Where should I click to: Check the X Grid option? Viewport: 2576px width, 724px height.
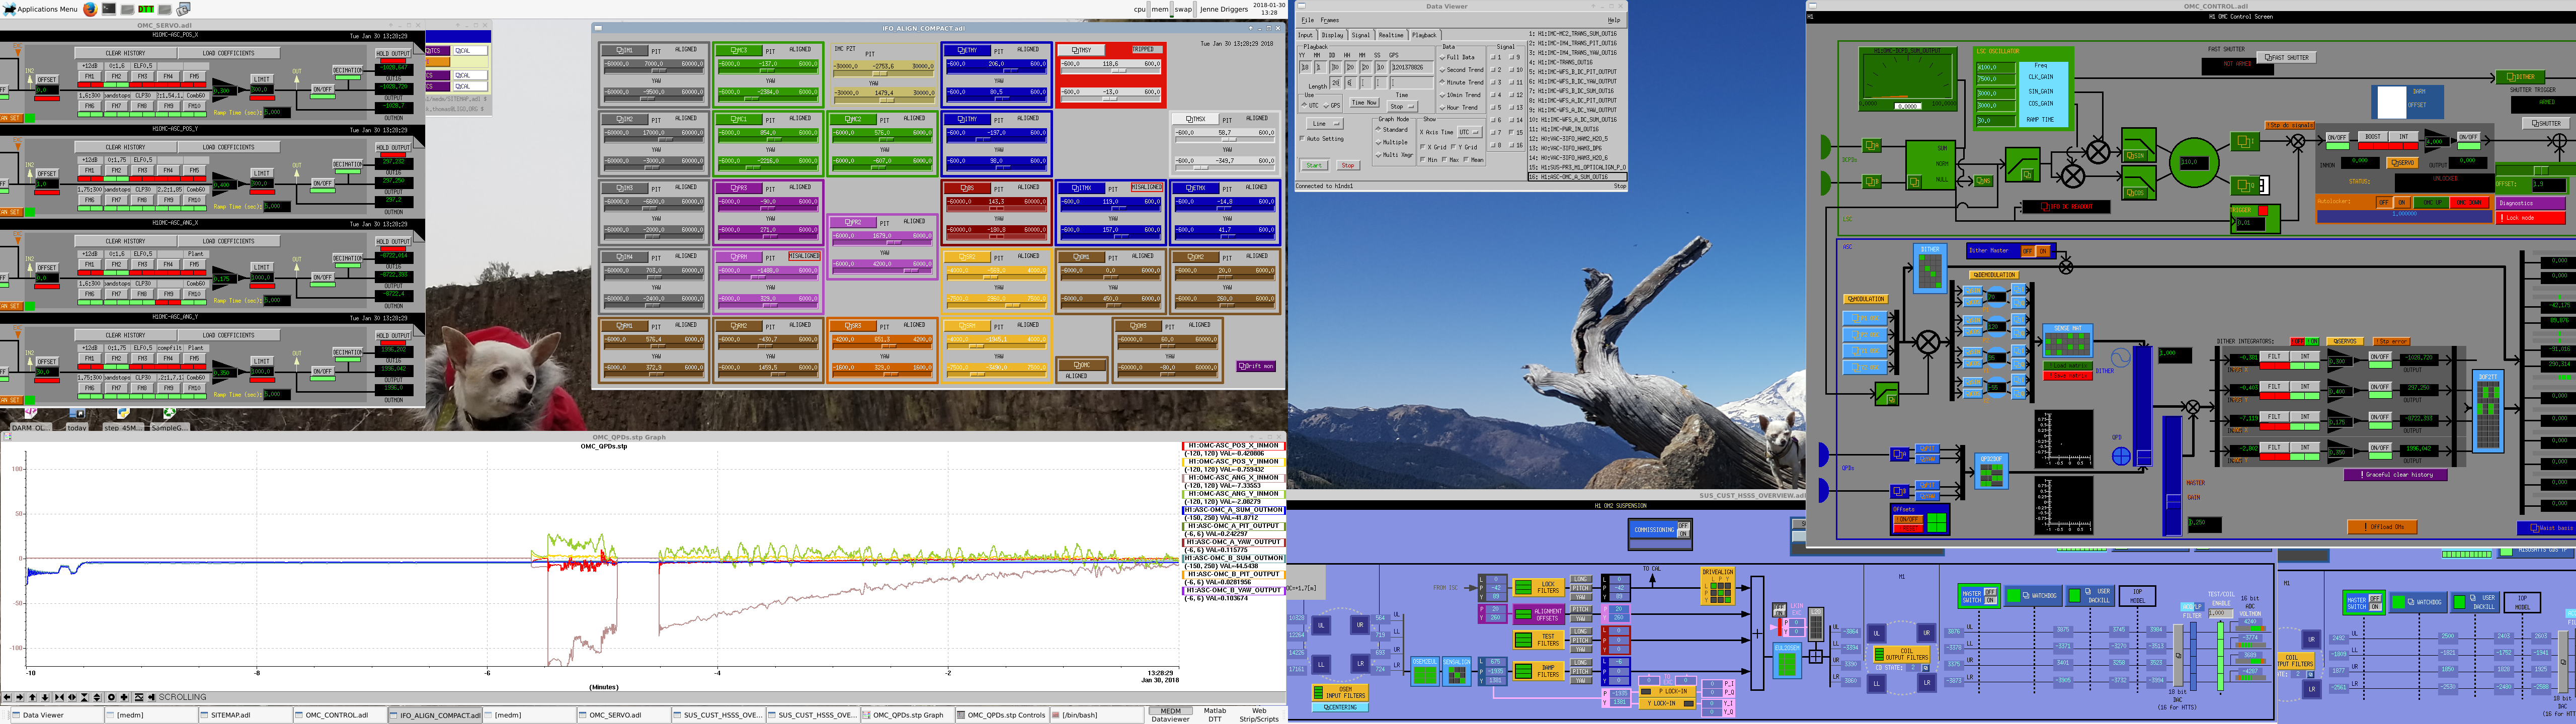coord(1433,148)
